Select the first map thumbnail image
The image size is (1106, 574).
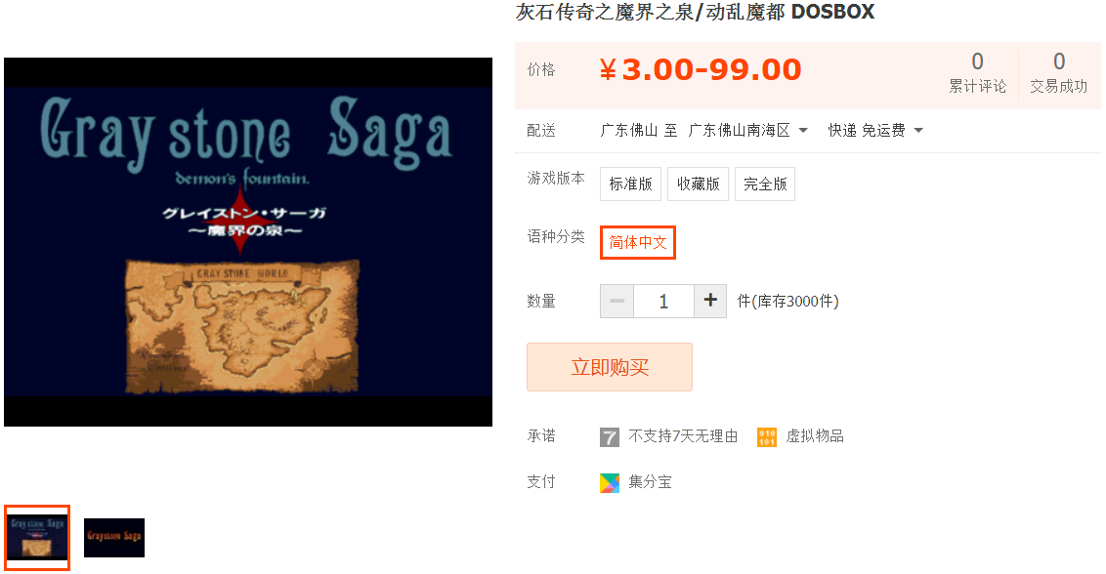pyautogui.click(x=37, y=537)
